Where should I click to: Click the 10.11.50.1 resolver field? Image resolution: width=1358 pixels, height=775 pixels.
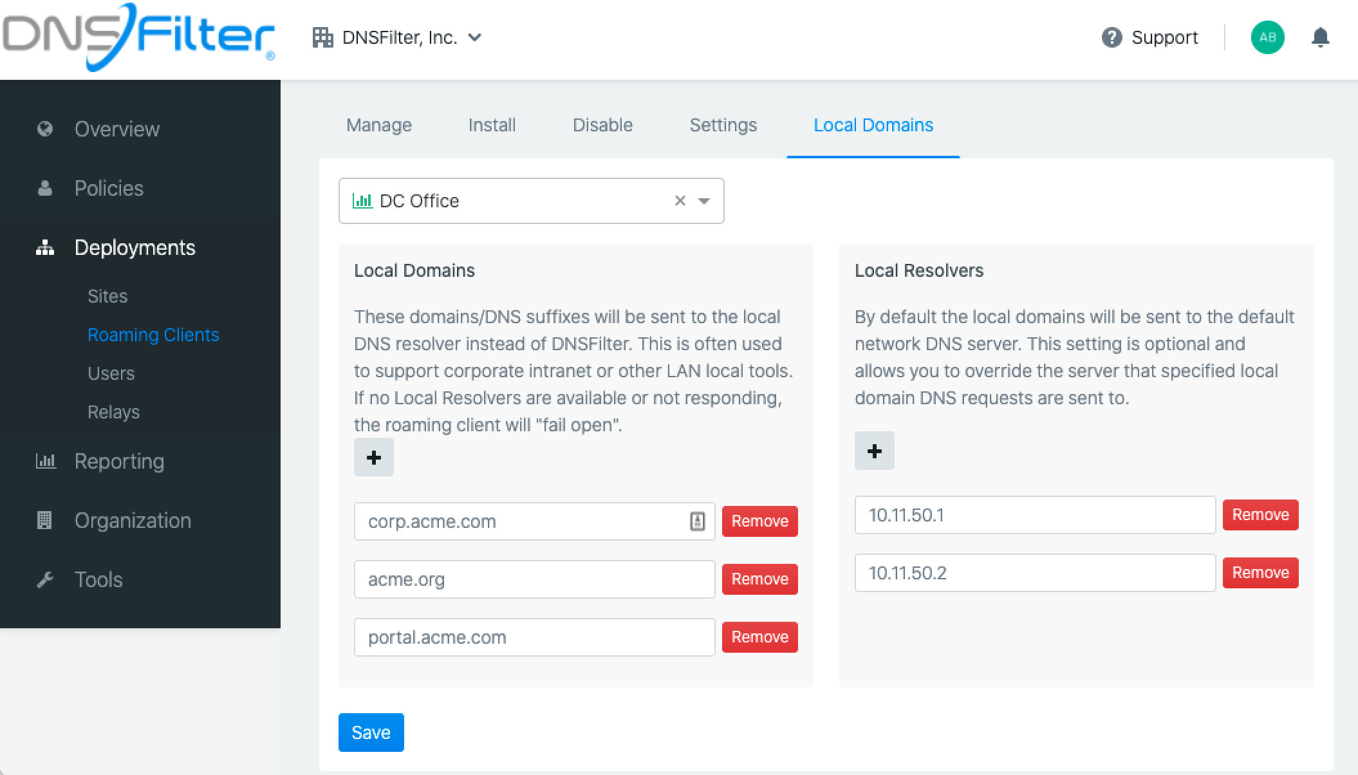[1035, 515]
